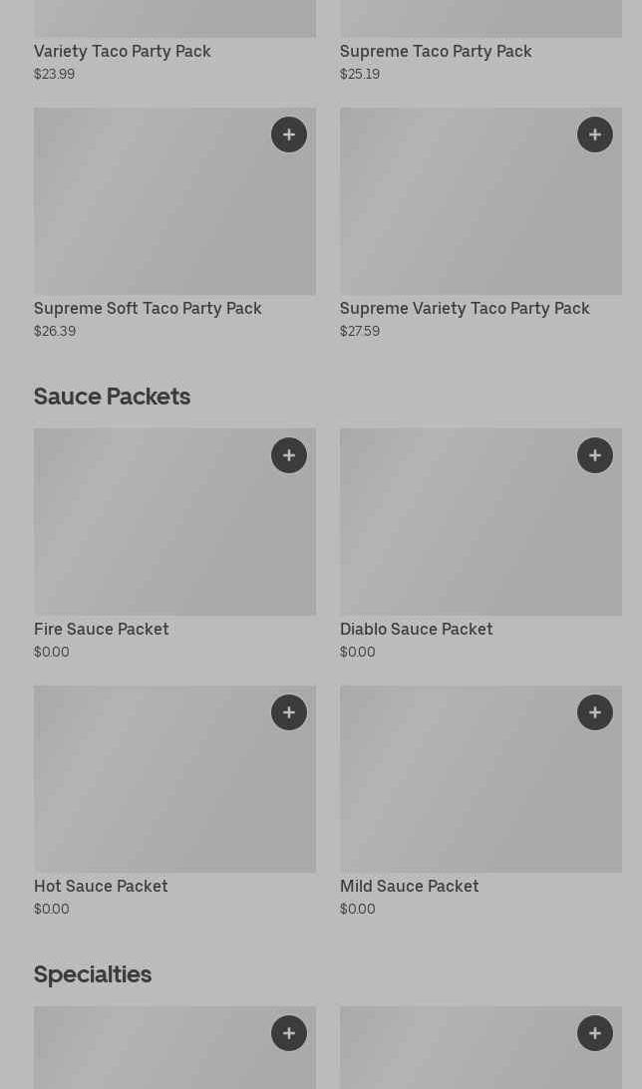The width and height of the screenshot is (642, 1089).
Task: Select Supreme Variety Taco Party Pack title
Action: (x=465, y=308)
